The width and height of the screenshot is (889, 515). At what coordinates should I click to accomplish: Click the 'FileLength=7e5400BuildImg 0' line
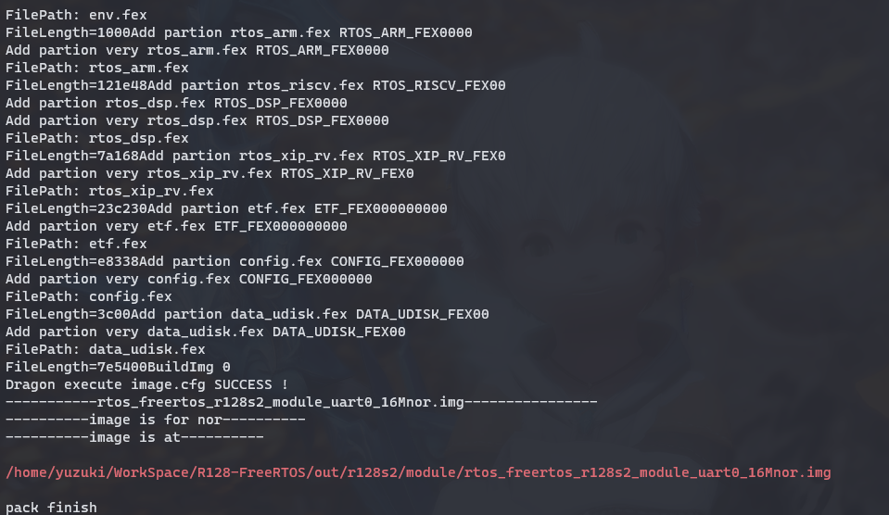(118, 367)
